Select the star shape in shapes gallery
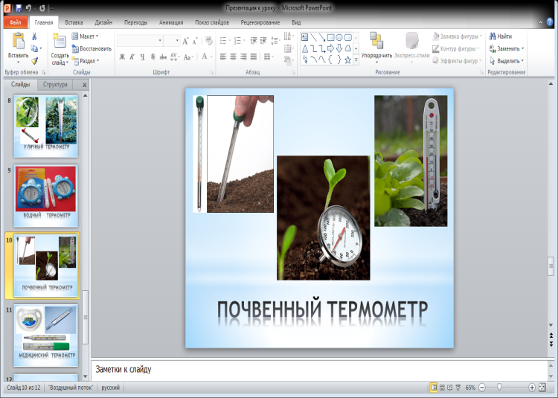Viewport: 558px width, 398px height. 348,60
